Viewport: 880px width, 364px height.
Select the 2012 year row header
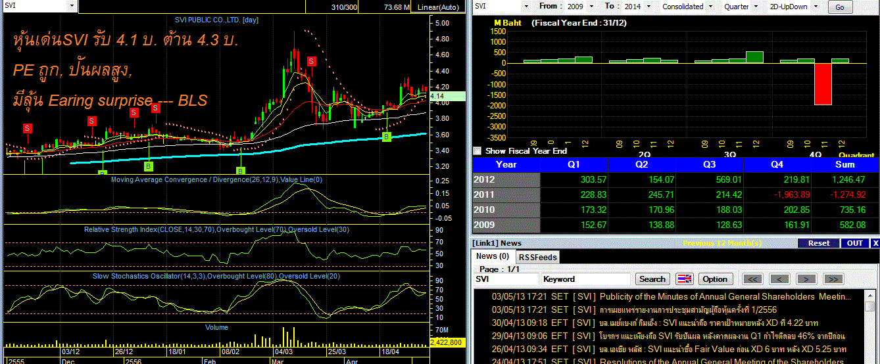(x=506, y=180)
